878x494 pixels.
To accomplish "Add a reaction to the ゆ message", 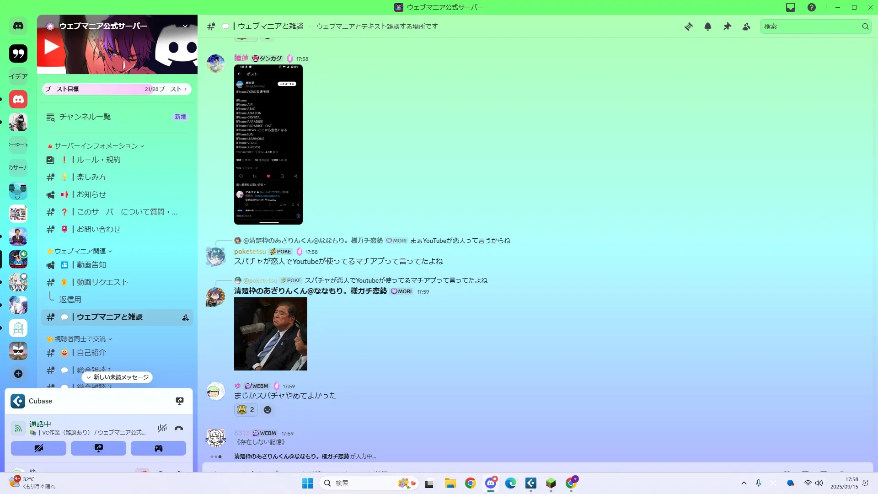I will [x=268, y=410].
